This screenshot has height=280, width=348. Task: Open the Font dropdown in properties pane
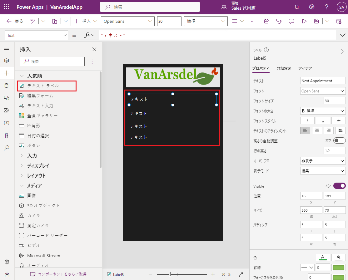(323, 91)
